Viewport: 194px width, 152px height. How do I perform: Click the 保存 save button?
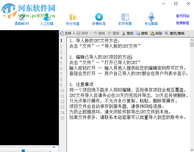(x=82, y=33)
